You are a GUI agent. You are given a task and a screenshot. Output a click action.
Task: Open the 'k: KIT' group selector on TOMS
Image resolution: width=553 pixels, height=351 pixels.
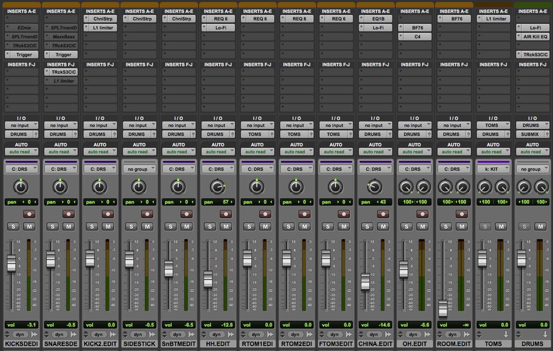[x=494, y=170]
